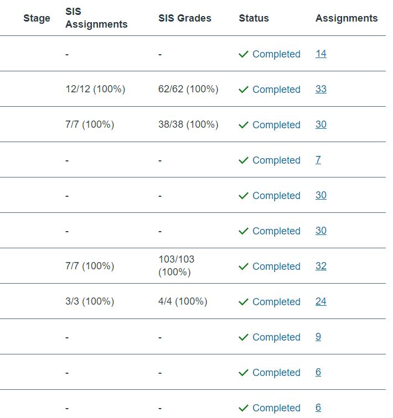Click the 103/103 (100%) SIS Grades cell
The image size is (393, 418).
pos(177,266)
